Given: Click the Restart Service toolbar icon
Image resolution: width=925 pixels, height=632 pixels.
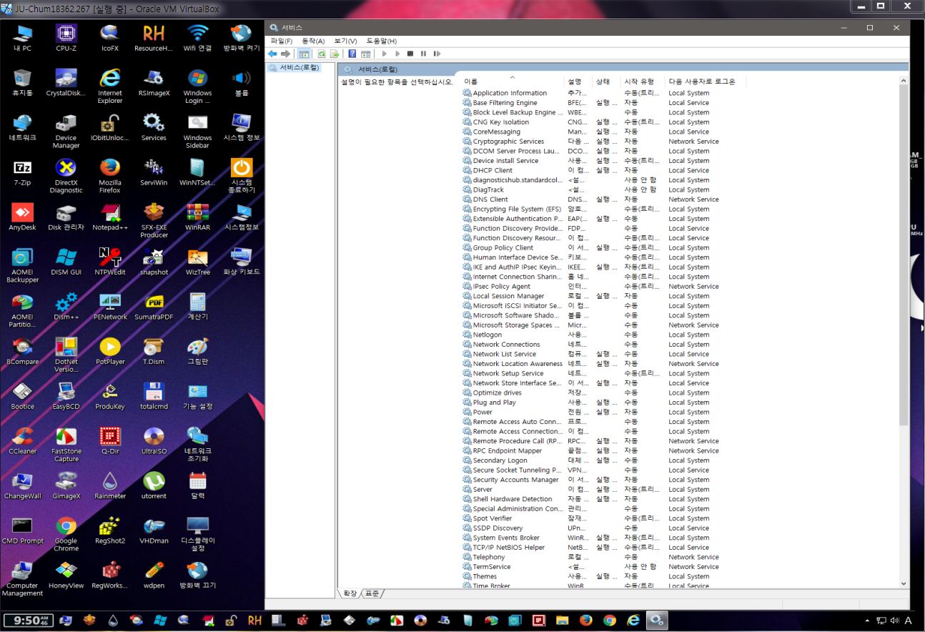Looking at the screenshot, I should [437, 54].
